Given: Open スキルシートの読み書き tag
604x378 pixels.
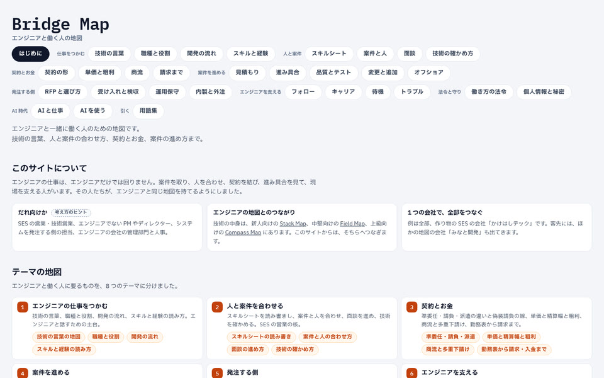Looking at the screenshot, I should tap(261, 336).
